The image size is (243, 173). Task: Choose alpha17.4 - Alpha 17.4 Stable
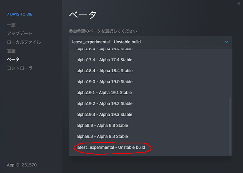point(104,60)
